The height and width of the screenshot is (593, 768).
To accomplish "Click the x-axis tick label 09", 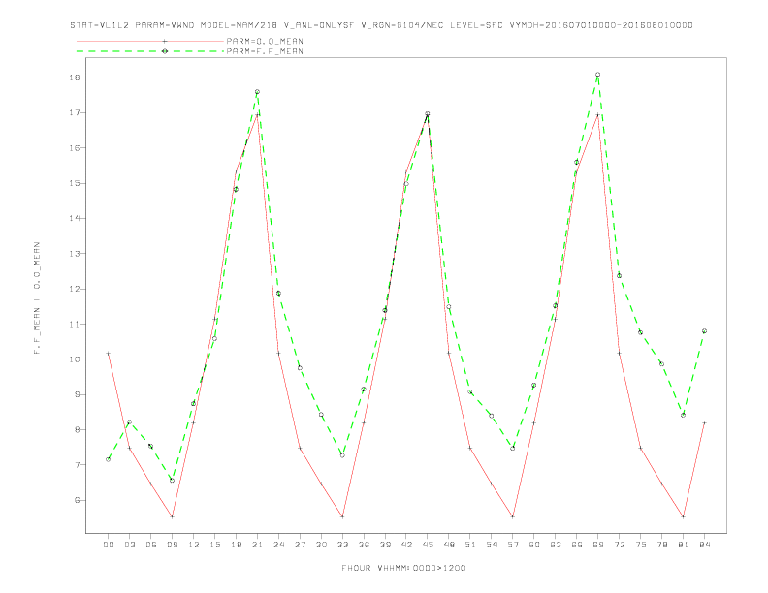I will pyautogui.click(x=172, y=545).
